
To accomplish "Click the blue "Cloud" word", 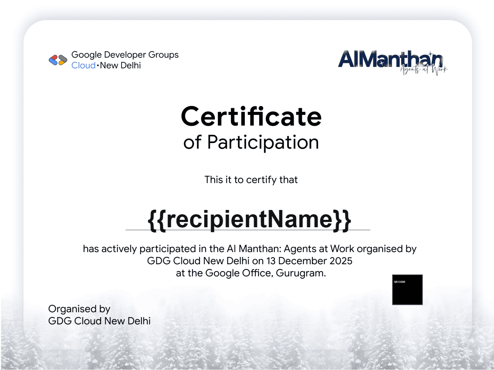I will 83,65.
